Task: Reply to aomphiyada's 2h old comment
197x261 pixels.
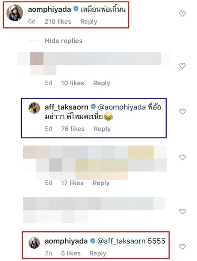Action: (x=98, y=253)
